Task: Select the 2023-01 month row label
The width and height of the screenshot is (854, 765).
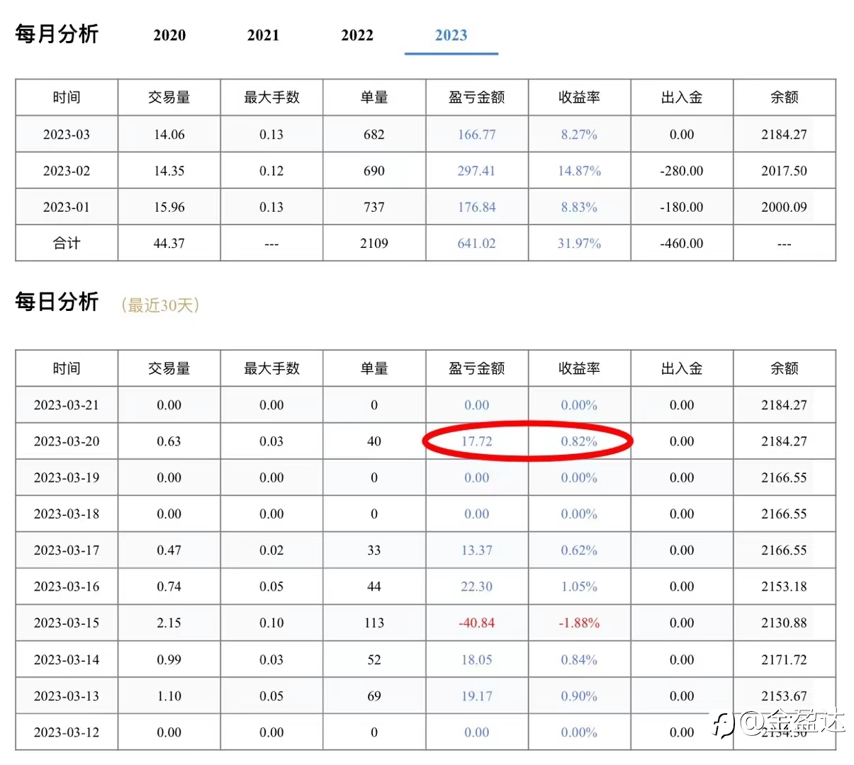Action: [67, 208]
